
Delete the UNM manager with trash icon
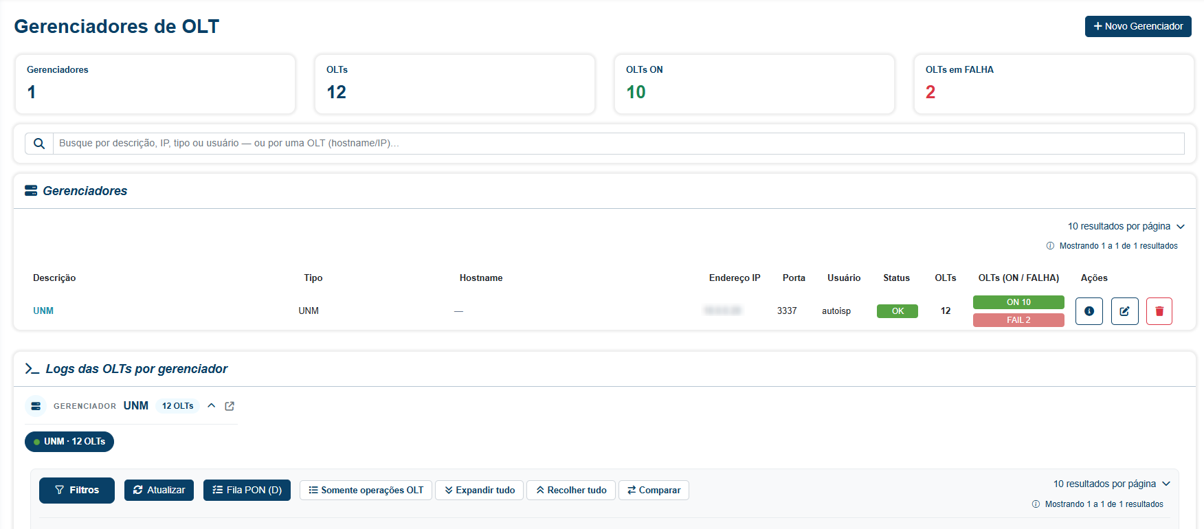(x=1159, y=311)
